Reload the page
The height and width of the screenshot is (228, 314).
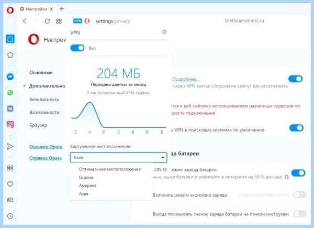tap(47, 21)
